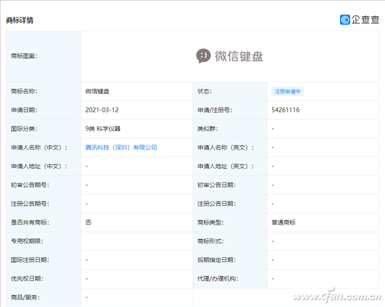Open the 腾讯科技（深圳）有限公司 applicant link
Screen dimensions: 385x307
point(121,148)
